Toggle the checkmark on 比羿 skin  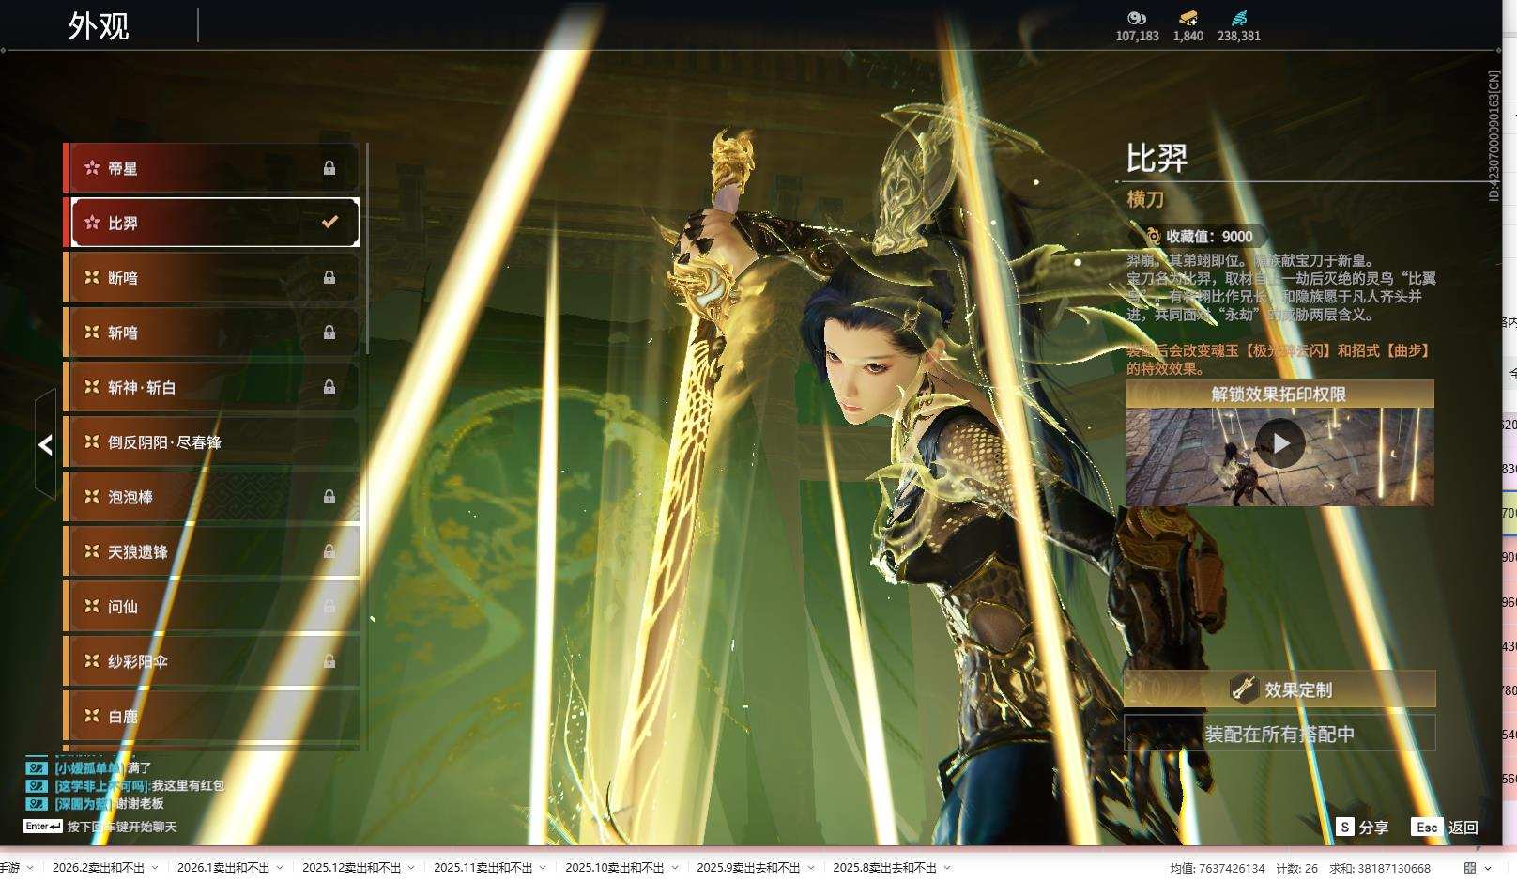[x=329, y=223]
